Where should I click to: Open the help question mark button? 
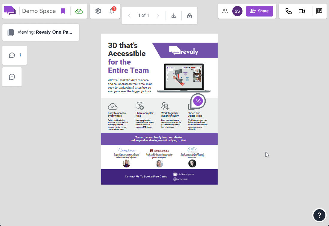point(319,215)
